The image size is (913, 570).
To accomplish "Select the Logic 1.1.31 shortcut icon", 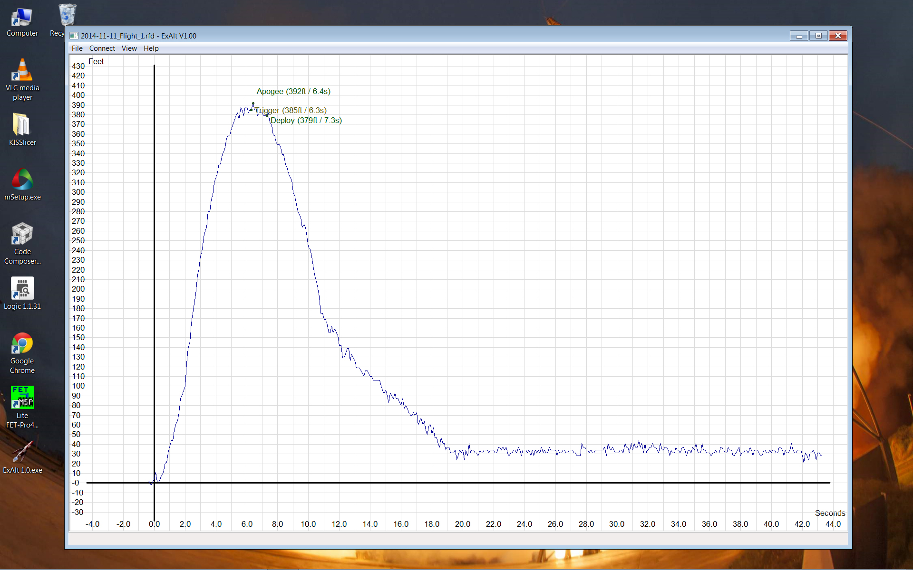I will [x=22, y=293].
